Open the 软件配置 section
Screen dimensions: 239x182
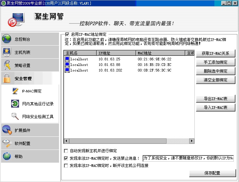pyautogui.click(x=30, y=143)
